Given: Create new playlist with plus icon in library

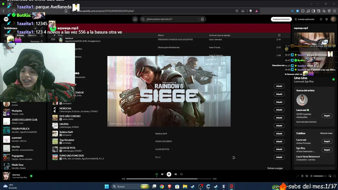Looking at the screenshot, I should pyautogui.click(x=35, y=28).
